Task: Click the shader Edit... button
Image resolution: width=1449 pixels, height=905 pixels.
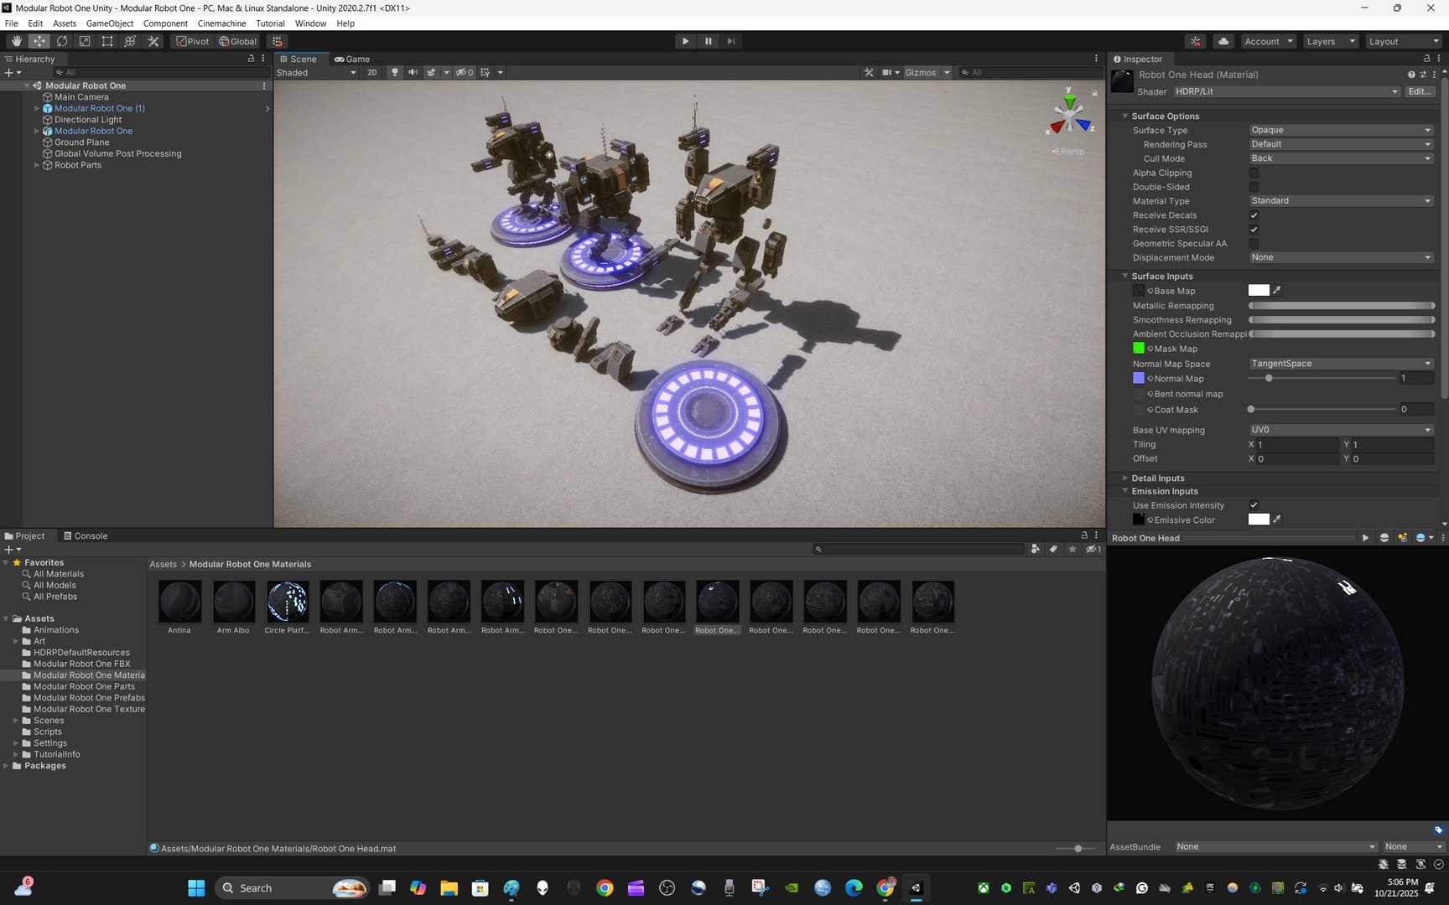Action: (x=1420, y=91)
